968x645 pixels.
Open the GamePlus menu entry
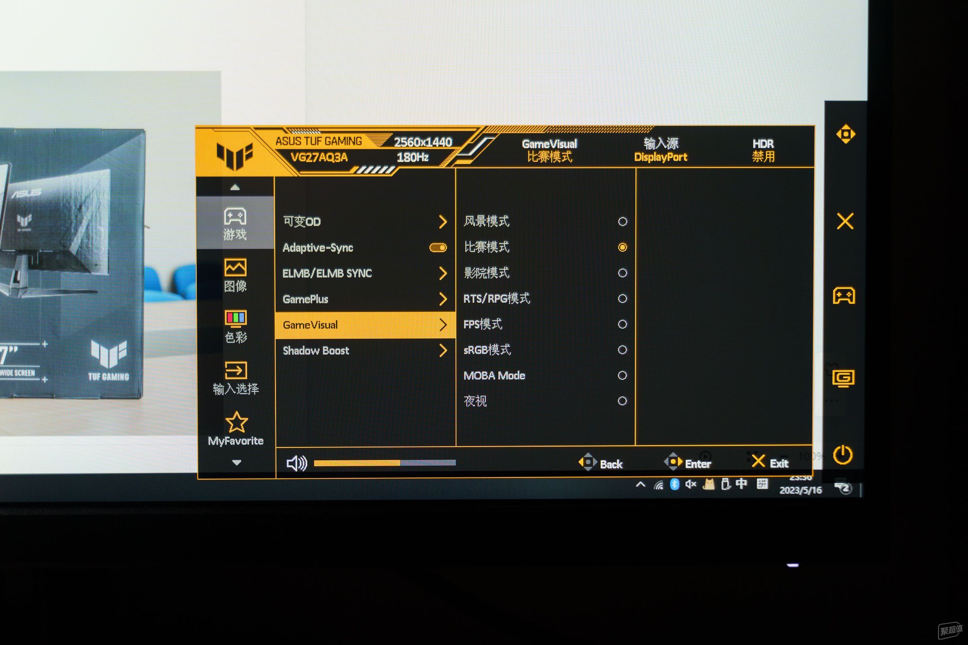coord(365,299)
